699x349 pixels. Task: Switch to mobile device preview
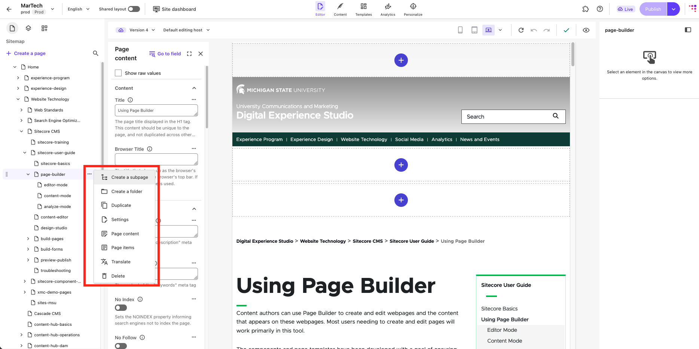460,30
